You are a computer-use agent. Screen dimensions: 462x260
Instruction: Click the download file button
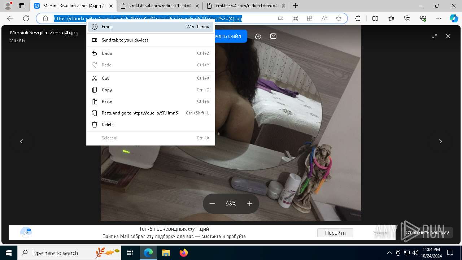pos(231,36)
